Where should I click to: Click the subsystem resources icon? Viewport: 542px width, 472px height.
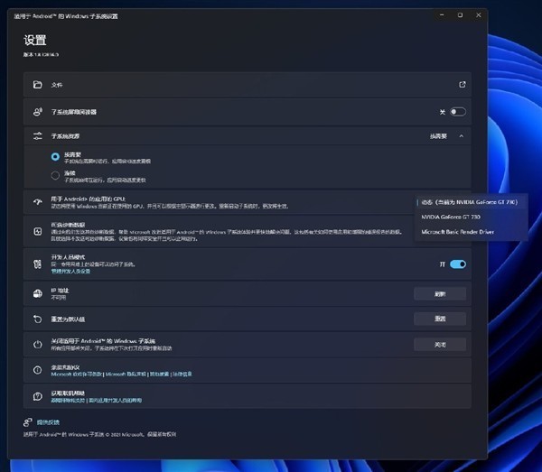pos(38,136)
